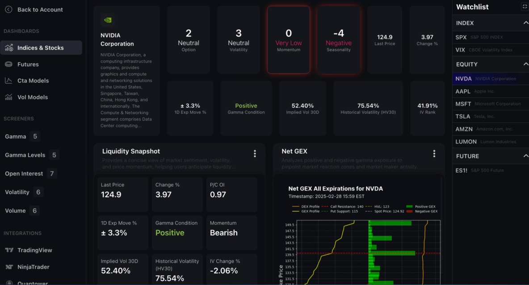529x285 pixels.
Task: Click the Neutral Option score card
Action: tap(189, 40)
